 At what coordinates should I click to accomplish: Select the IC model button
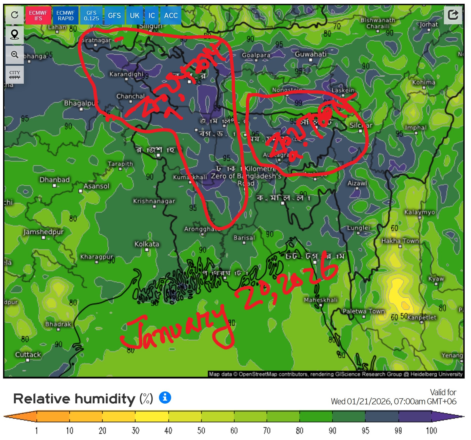[x=152, y=16]
